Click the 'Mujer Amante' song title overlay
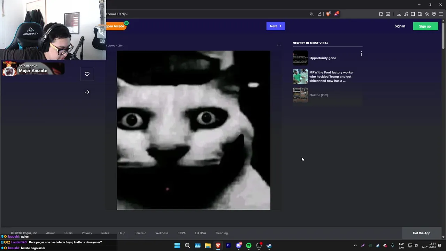 click(33, 71)
